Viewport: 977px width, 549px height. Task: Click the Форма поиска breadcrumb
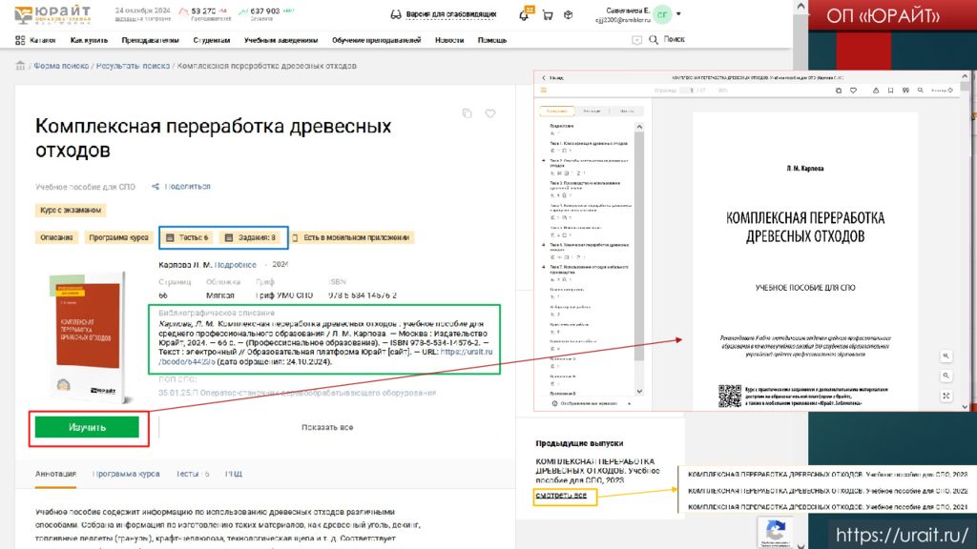pos(61,66)
